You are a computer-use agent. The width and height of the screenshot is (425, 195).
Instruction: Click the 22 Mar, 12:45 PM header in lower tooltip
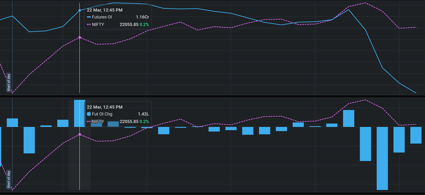105,107
